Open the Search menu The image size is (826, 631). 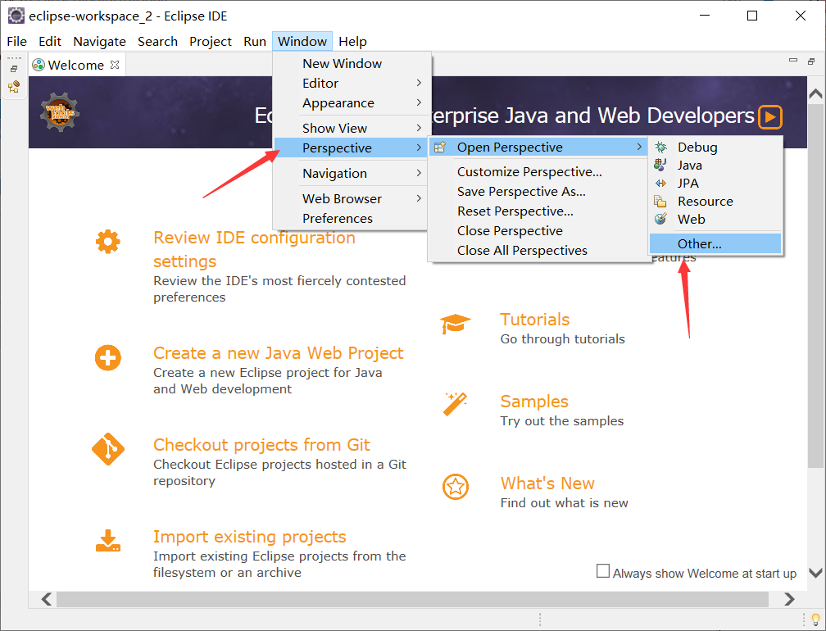click(157, 42)
